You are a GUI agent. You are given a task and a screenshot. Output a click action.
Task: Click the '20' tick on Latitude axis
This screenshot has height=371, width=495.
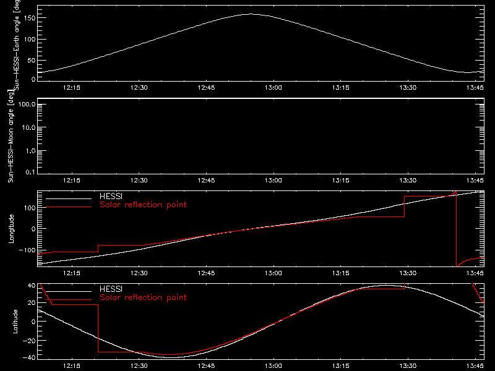tap(32, 303)
